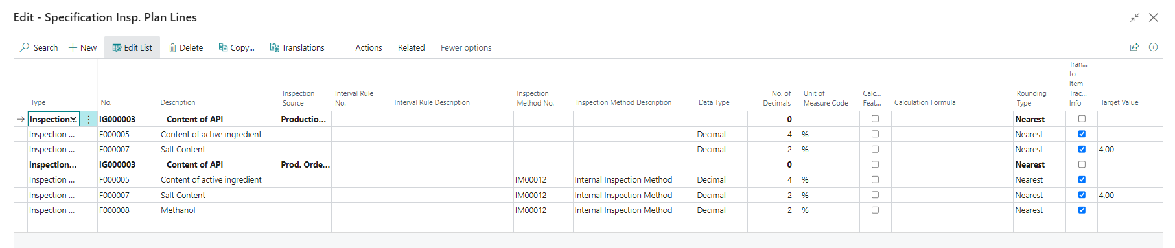The image size is (1175, 248).
Task: Click the Search magnifier icon
Action: pyautogui.click(x=25, y=47)
